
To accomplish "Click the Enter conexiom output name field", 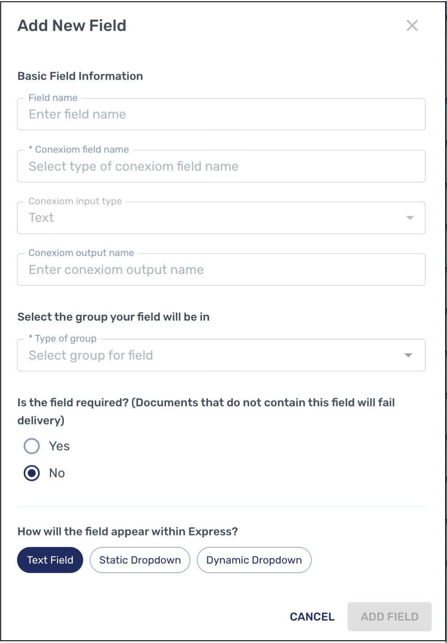I will coord(221,269).
